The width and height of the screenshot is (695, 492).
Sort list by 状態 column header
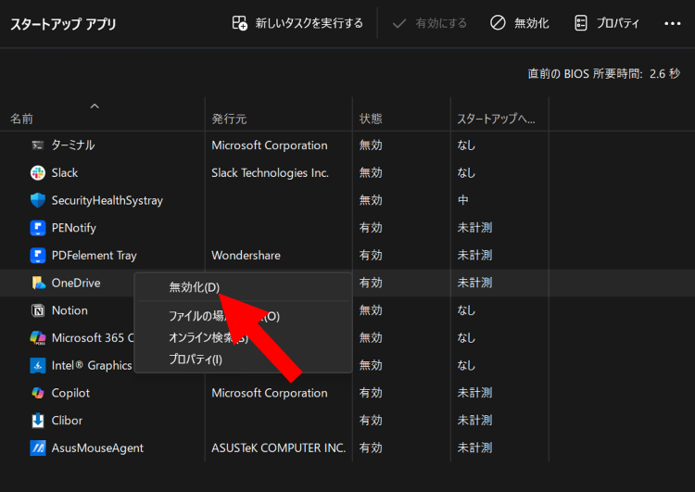point(371,120)
